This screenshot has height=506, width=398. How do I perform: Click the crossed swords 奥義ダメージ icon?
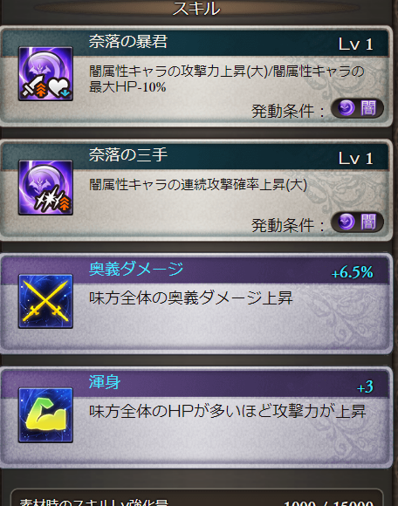pyautogui.click(x=45, y=301)
